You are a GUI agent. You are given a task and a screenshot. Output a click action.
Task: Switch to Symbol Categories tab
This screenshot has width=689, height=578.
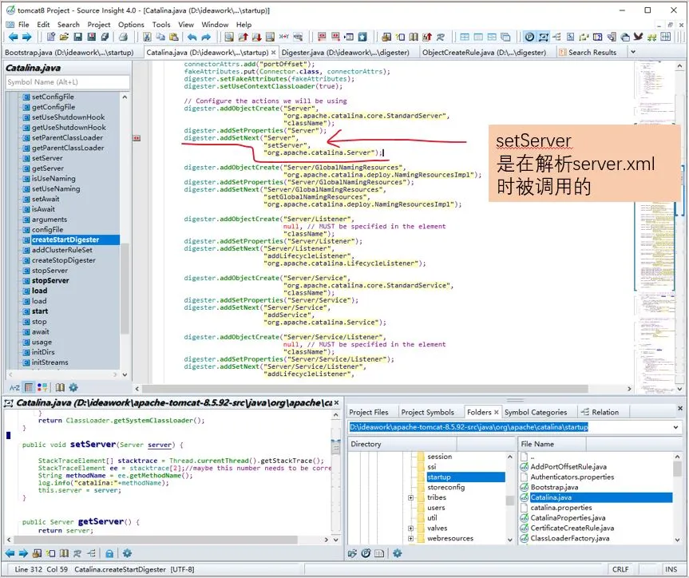(x=536, y=412)
